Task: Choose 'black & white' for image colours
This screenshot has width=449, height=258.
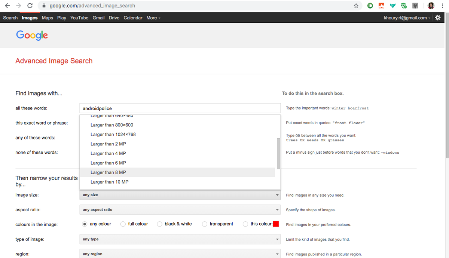Action: [x=159, y=224]
